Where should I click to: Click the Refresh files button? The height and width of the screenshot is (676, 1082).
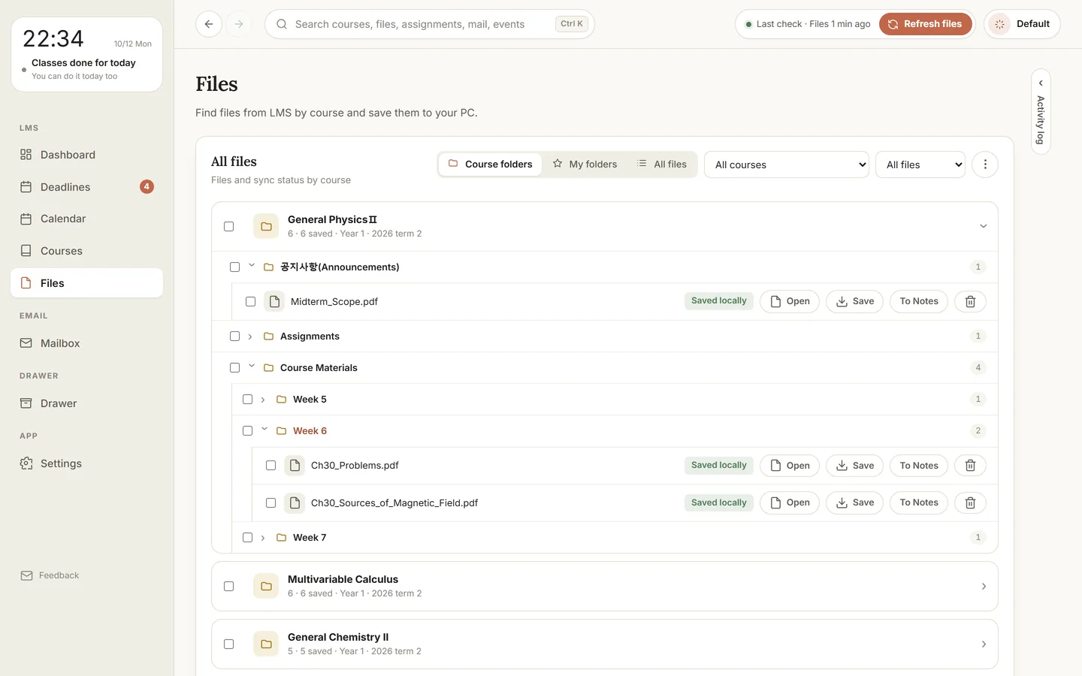pyautogui.click(x=925, y=24)
